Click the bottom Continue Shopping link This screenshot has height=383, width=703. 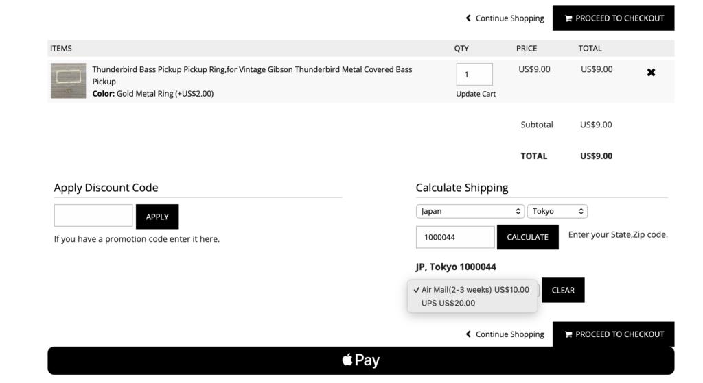click(505, 334)
